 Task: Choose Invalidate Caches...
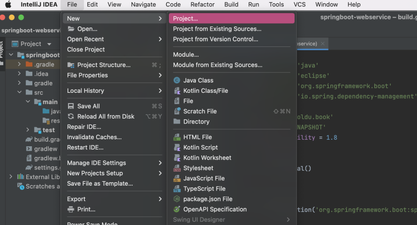(114, 137)
